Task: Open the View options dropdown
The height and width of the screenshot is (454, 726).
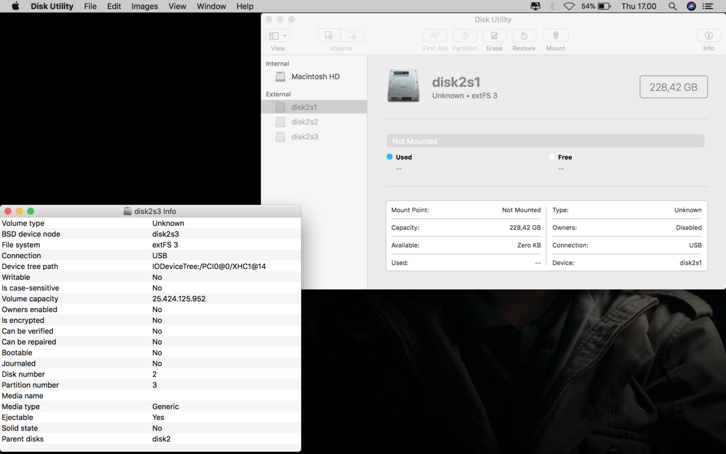Action: pyautogui.click(x=284, y=35)
